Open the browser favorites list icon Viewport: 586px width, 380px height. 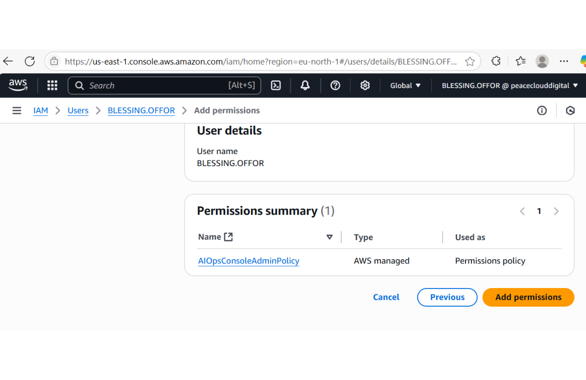tap(520, 61)
